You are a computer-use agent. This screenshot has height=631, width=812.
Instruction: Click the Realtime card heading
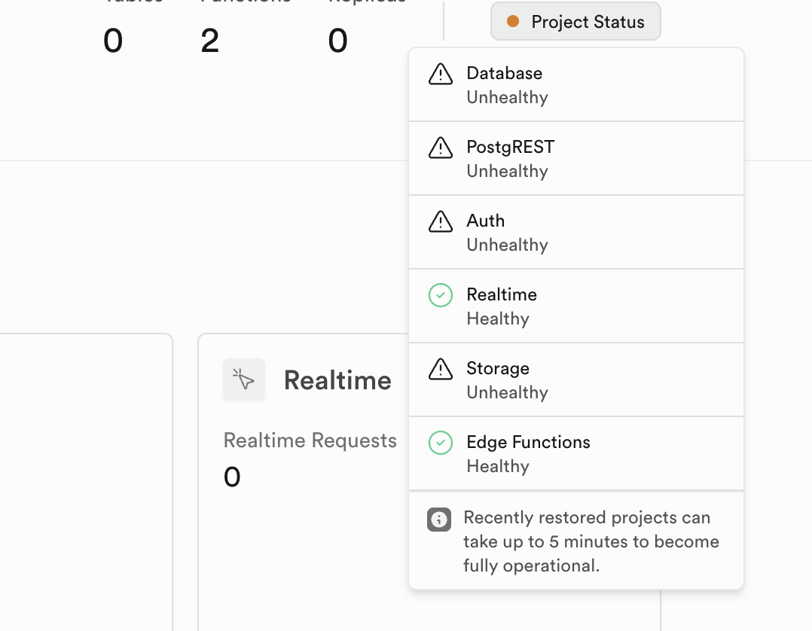click(x=337, y=380)
